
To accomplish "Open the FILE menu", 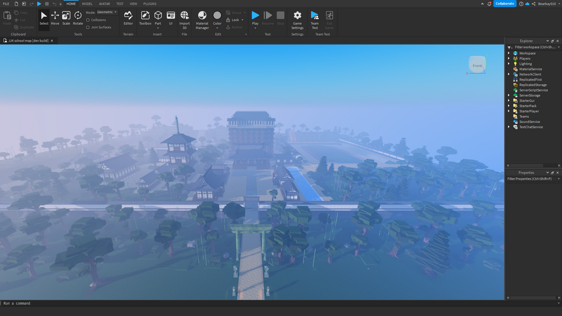I will (6, 4).
